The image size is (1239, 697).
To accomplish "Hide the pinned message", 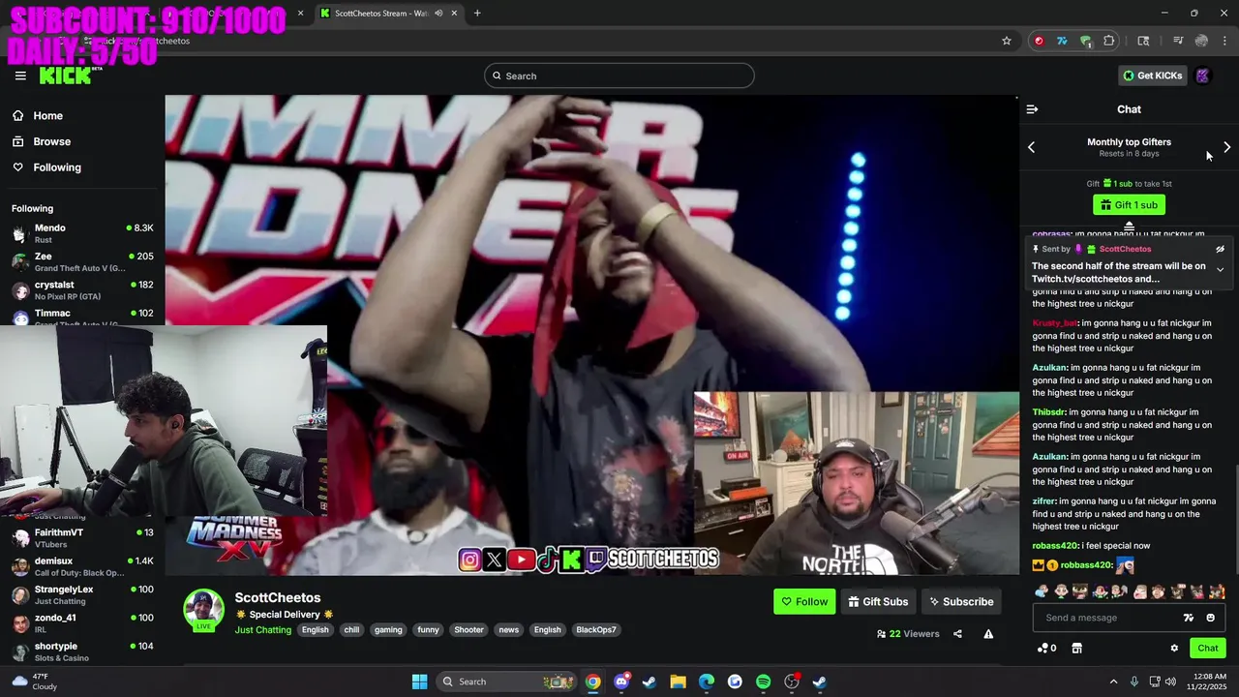I will 1220,249.
